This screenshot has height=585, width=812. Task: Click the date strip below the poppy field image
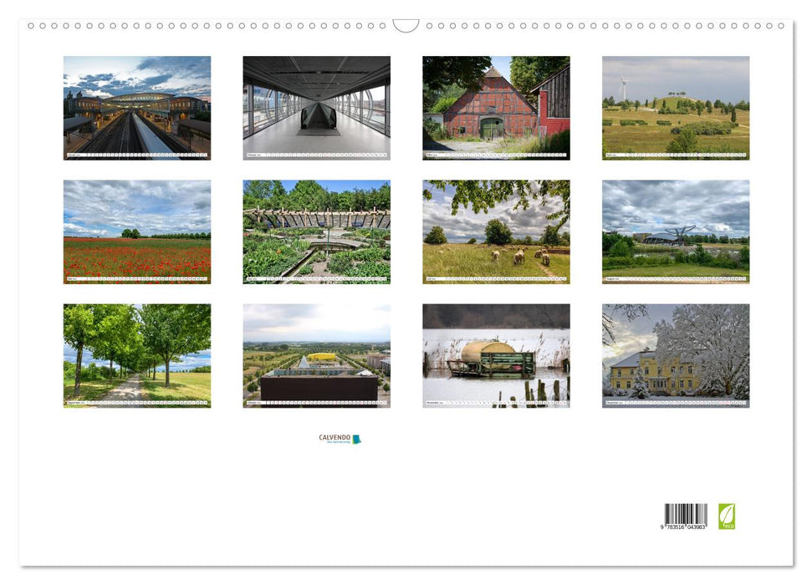click(138, 277)
